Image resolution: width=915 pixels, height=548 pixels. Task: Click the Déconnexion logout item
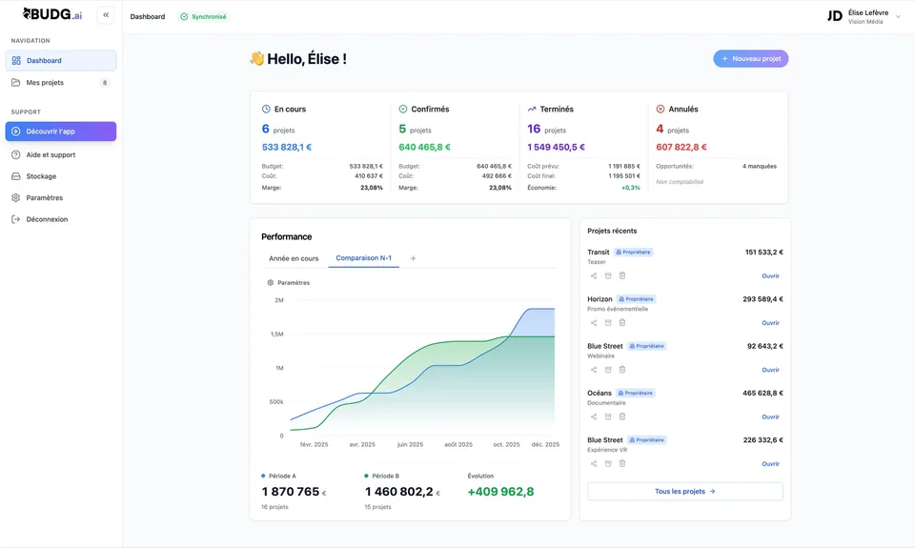click(46, 219)
